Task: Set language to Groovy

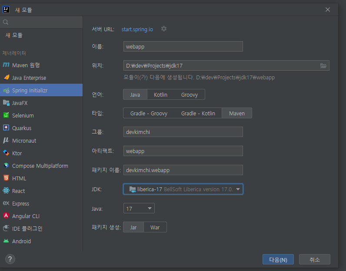Action: coord(190,95)
